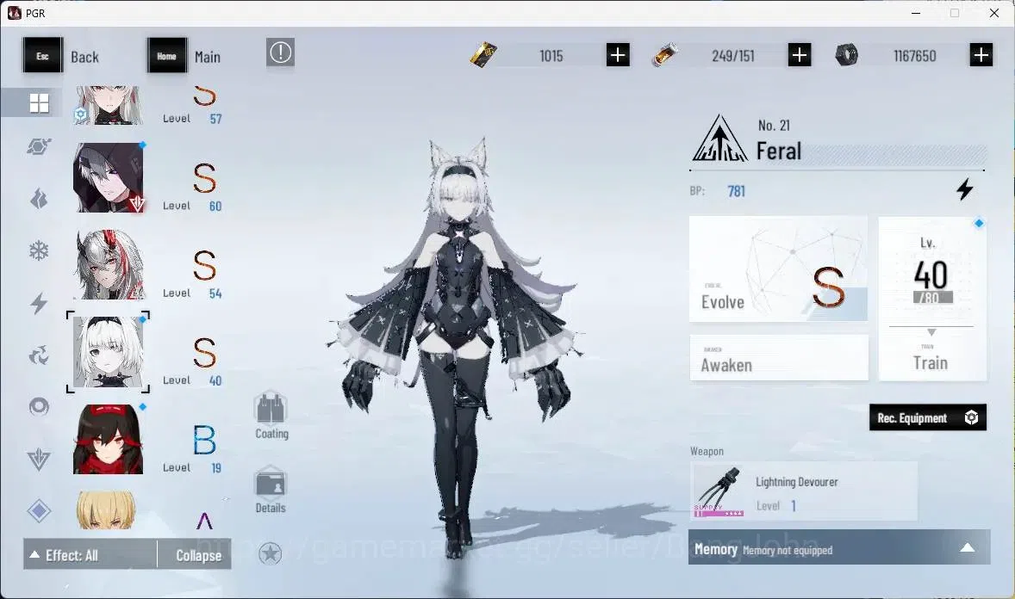This screenshot has width=1015, height=599.
Task: Add more black card currency (1015)
Action: [x=618, y=55]
